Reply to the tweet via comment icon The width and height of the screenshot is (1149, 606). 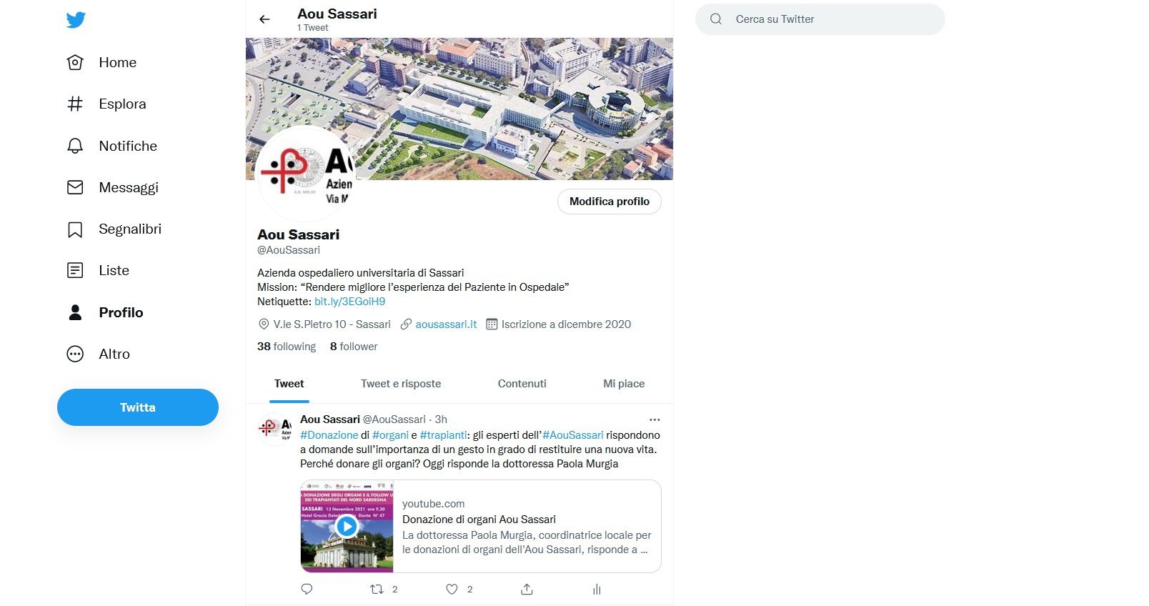coord(307,589)
